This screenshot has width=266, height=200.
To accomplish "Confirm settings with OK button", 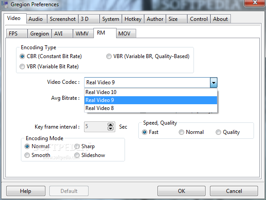I will pyautogui.click(x=181, y=191).
